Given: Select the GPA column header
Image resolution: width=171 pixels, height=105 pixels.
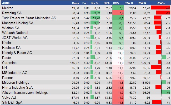Looking at the screenshot, I should click(107, 3).
